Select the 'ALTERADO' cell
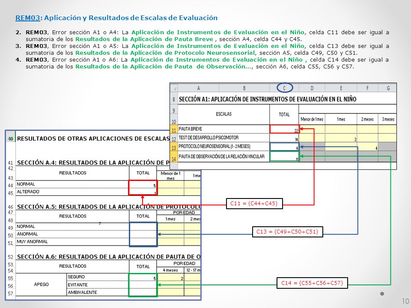Screen dimensions: 411x308 [72, 192]
